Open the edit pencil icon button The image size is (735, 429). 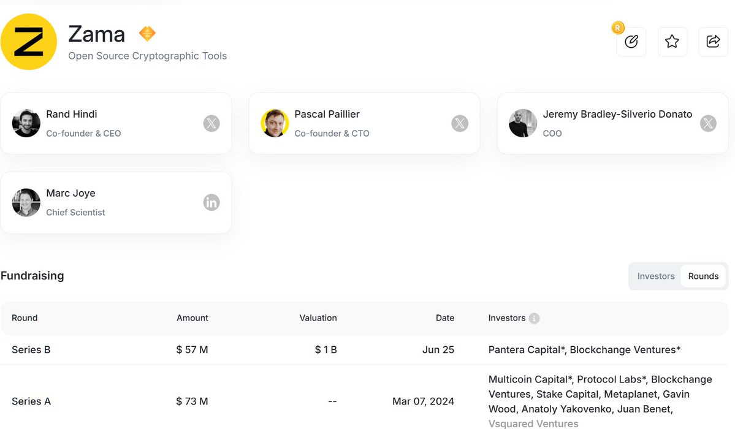tap(631, 42)
